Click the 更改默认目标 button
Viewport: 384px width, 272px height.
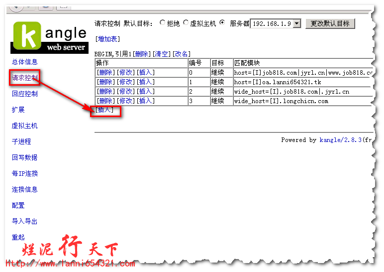point(330,23)
